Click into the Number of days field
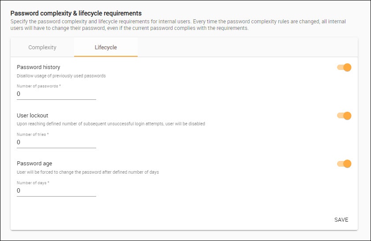This screenshot has height=241, width=371. [56, 191]
